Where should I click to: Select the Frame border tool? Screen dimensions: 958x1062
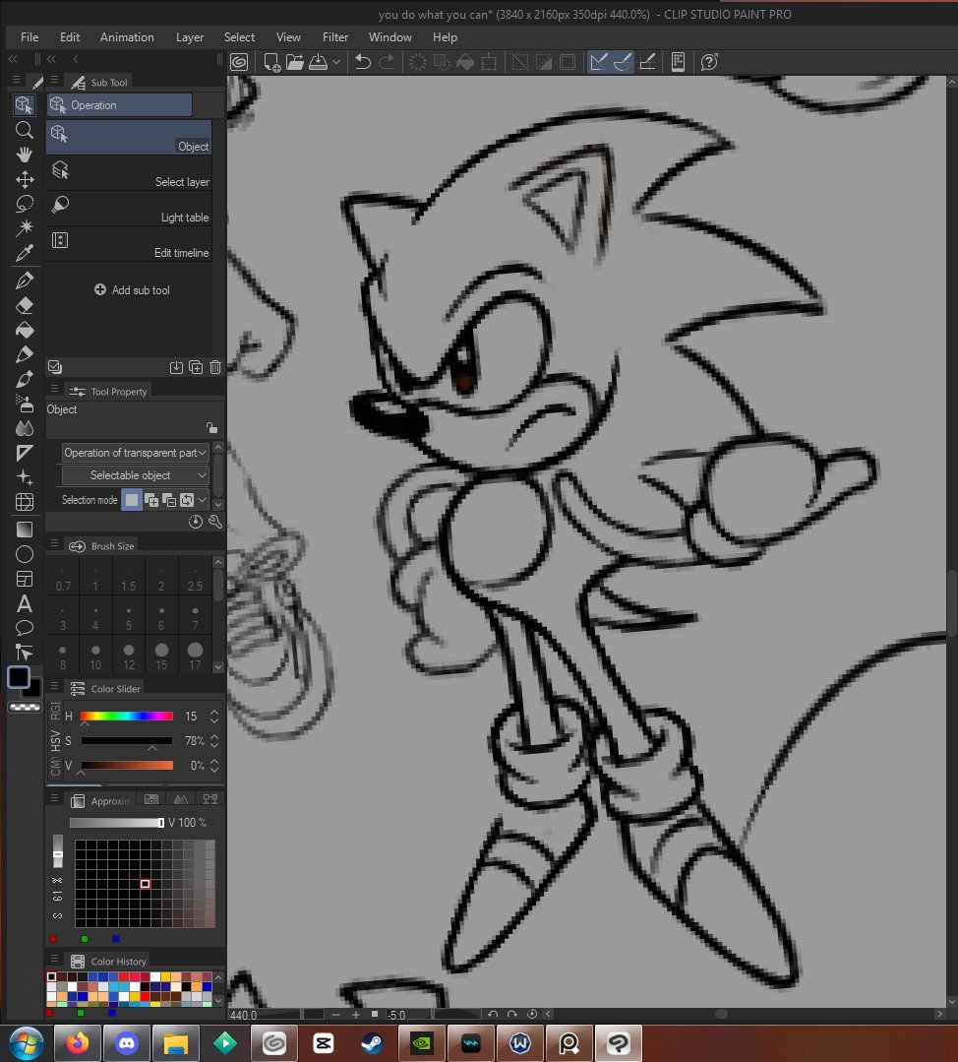point(25,579)
